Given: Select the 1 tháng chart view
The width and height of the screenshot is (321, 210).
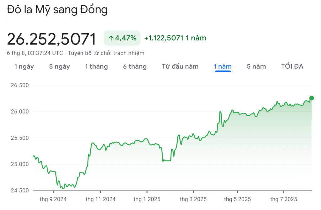Looking at the screenshot, I should coord(96,66).
